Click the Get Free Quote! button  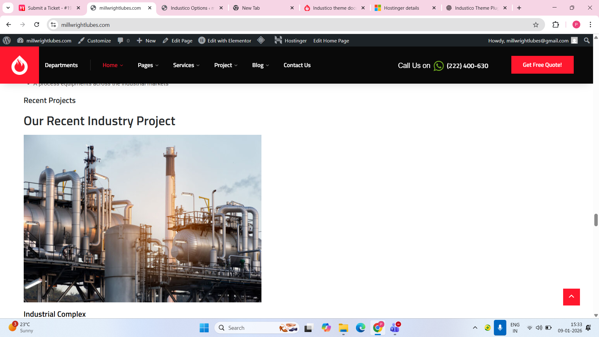[x=542, y=65]
